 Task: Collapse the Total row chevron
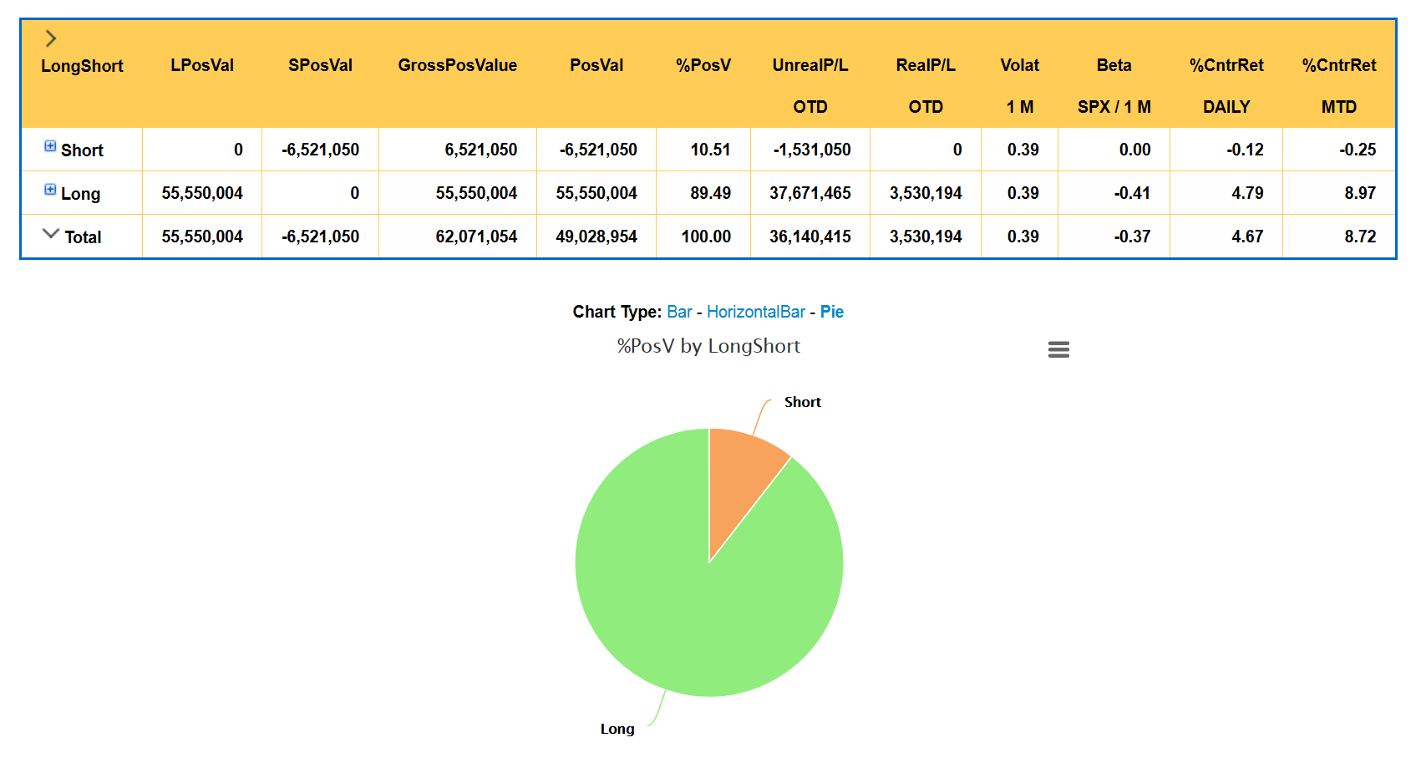tap(51, 234)
